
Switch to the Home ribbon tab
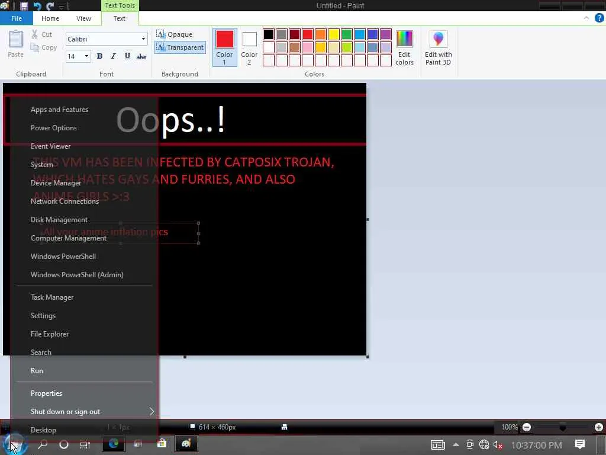coord(50,18)
